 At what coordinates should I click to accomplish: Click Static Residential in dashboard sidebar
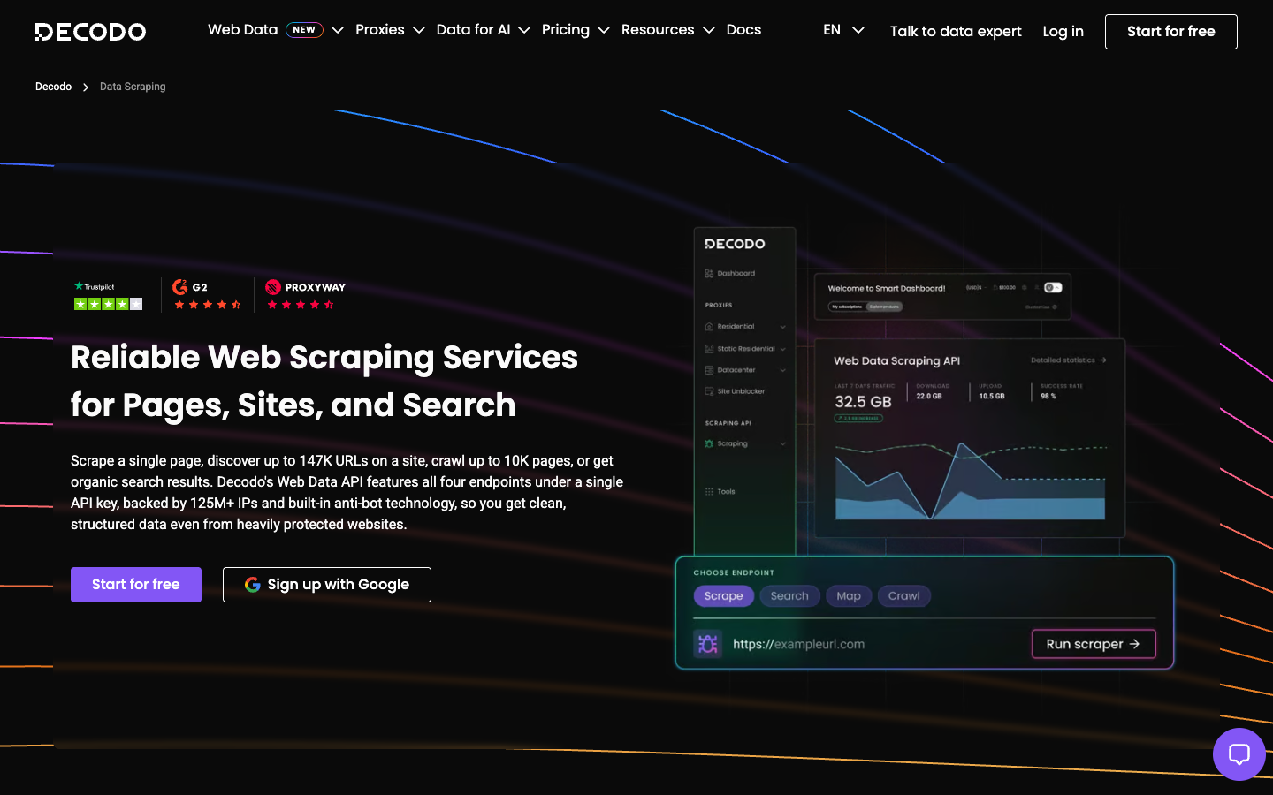tap(744, 349)
